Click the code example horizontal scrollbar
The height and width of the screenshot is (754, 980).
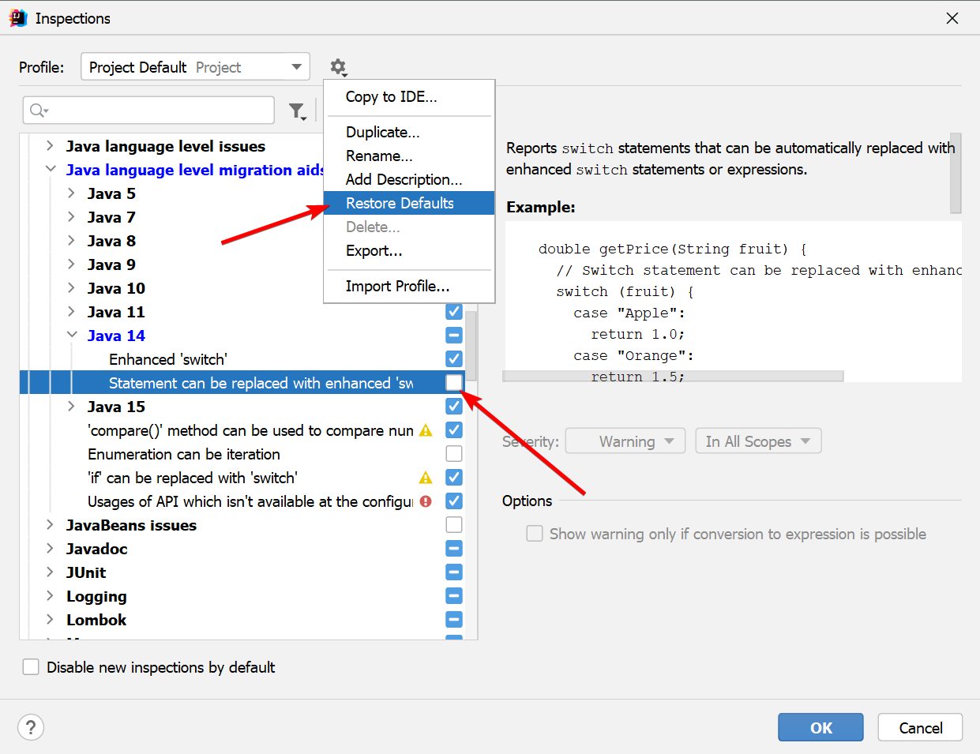673,377
